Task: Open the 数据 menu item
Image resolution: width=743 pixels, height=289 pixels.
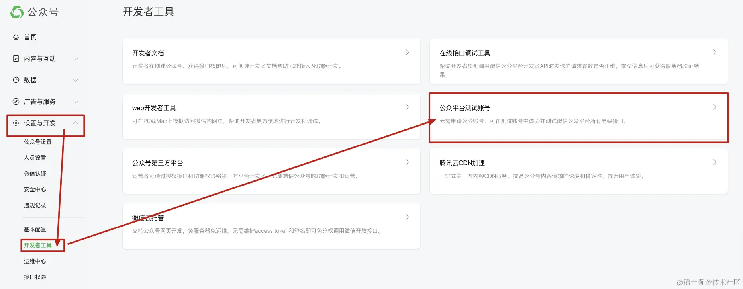Action: pyautogui.click(x=30, y=80)
